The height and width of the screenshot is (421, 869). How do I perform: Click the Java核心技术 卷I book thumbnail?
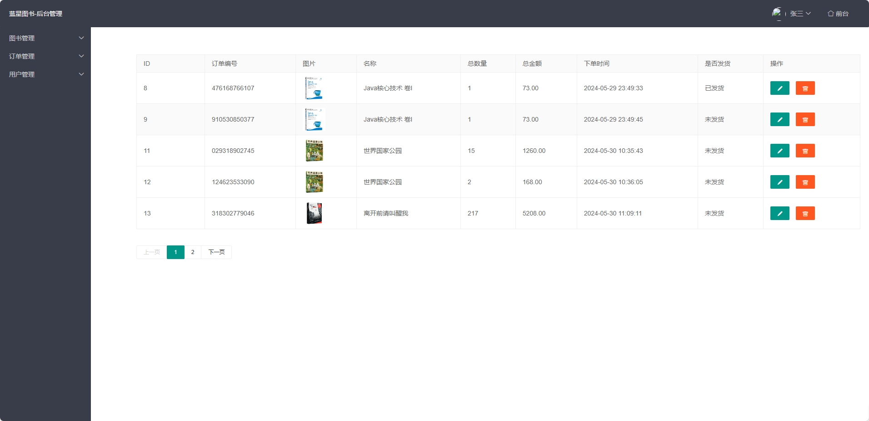pyautogui.click(x=314, y=88)
